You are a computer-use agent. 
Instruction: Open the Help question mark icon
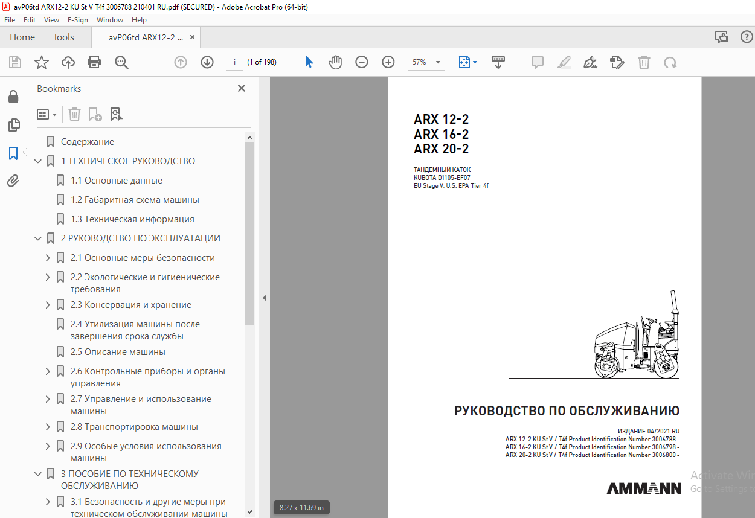tap(747, 37)
